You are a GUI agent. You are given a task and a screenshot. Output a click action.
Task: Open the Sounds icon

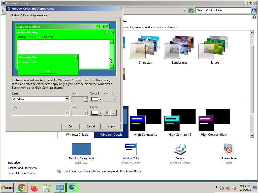pyautogui.click(x=180, y=149)
